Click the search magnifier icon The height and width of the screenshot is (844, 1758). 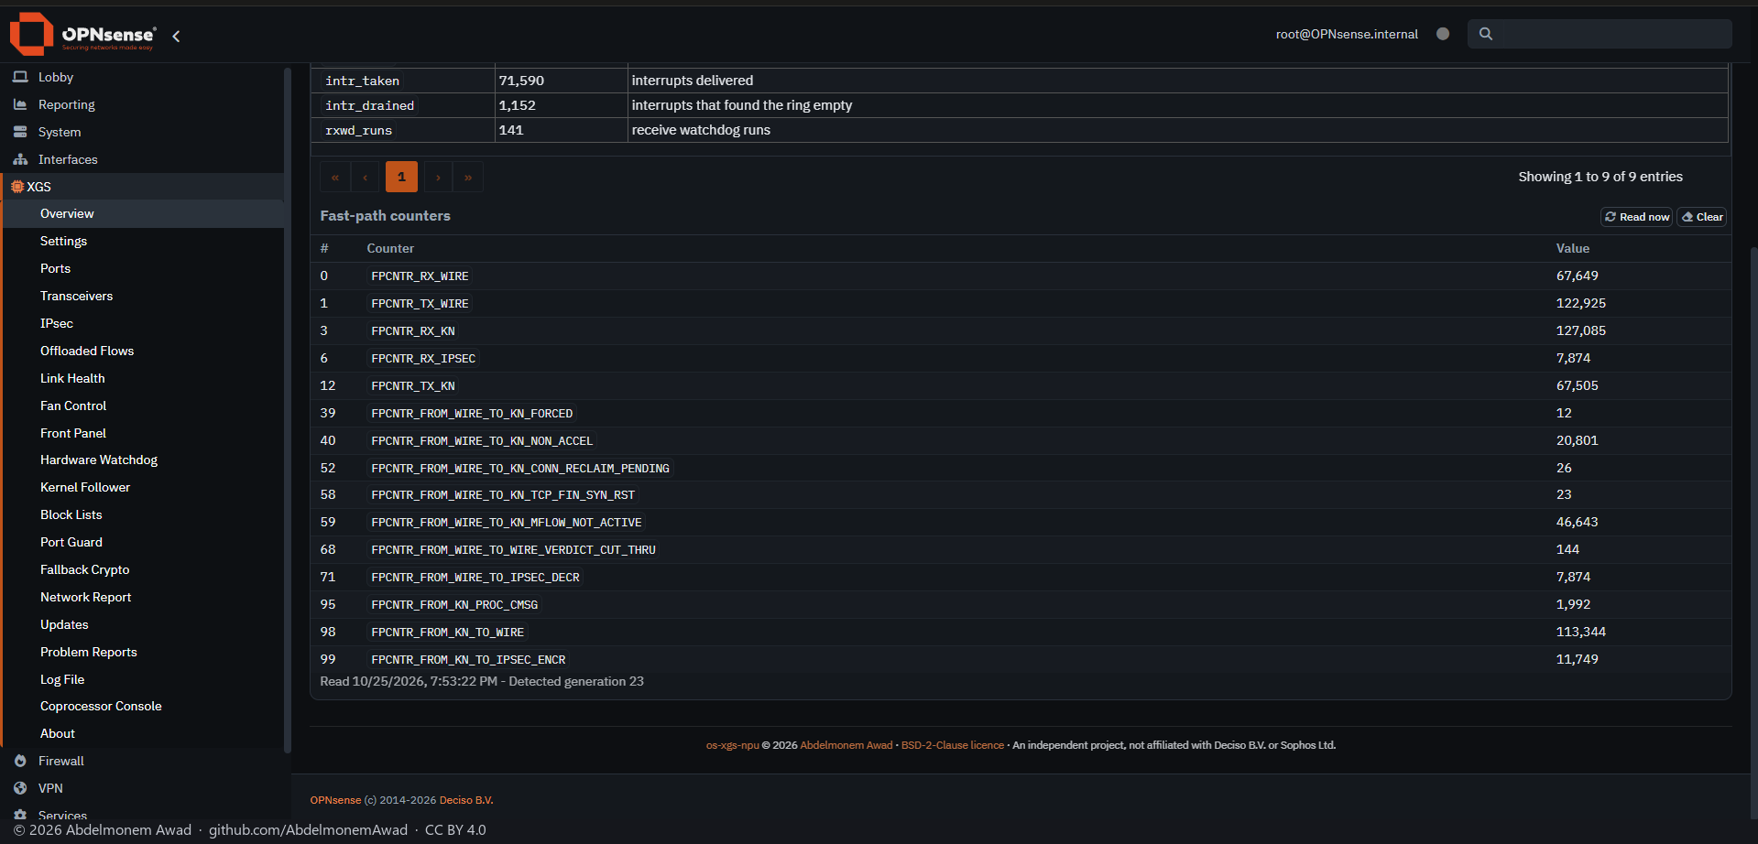pos(1486,34)
